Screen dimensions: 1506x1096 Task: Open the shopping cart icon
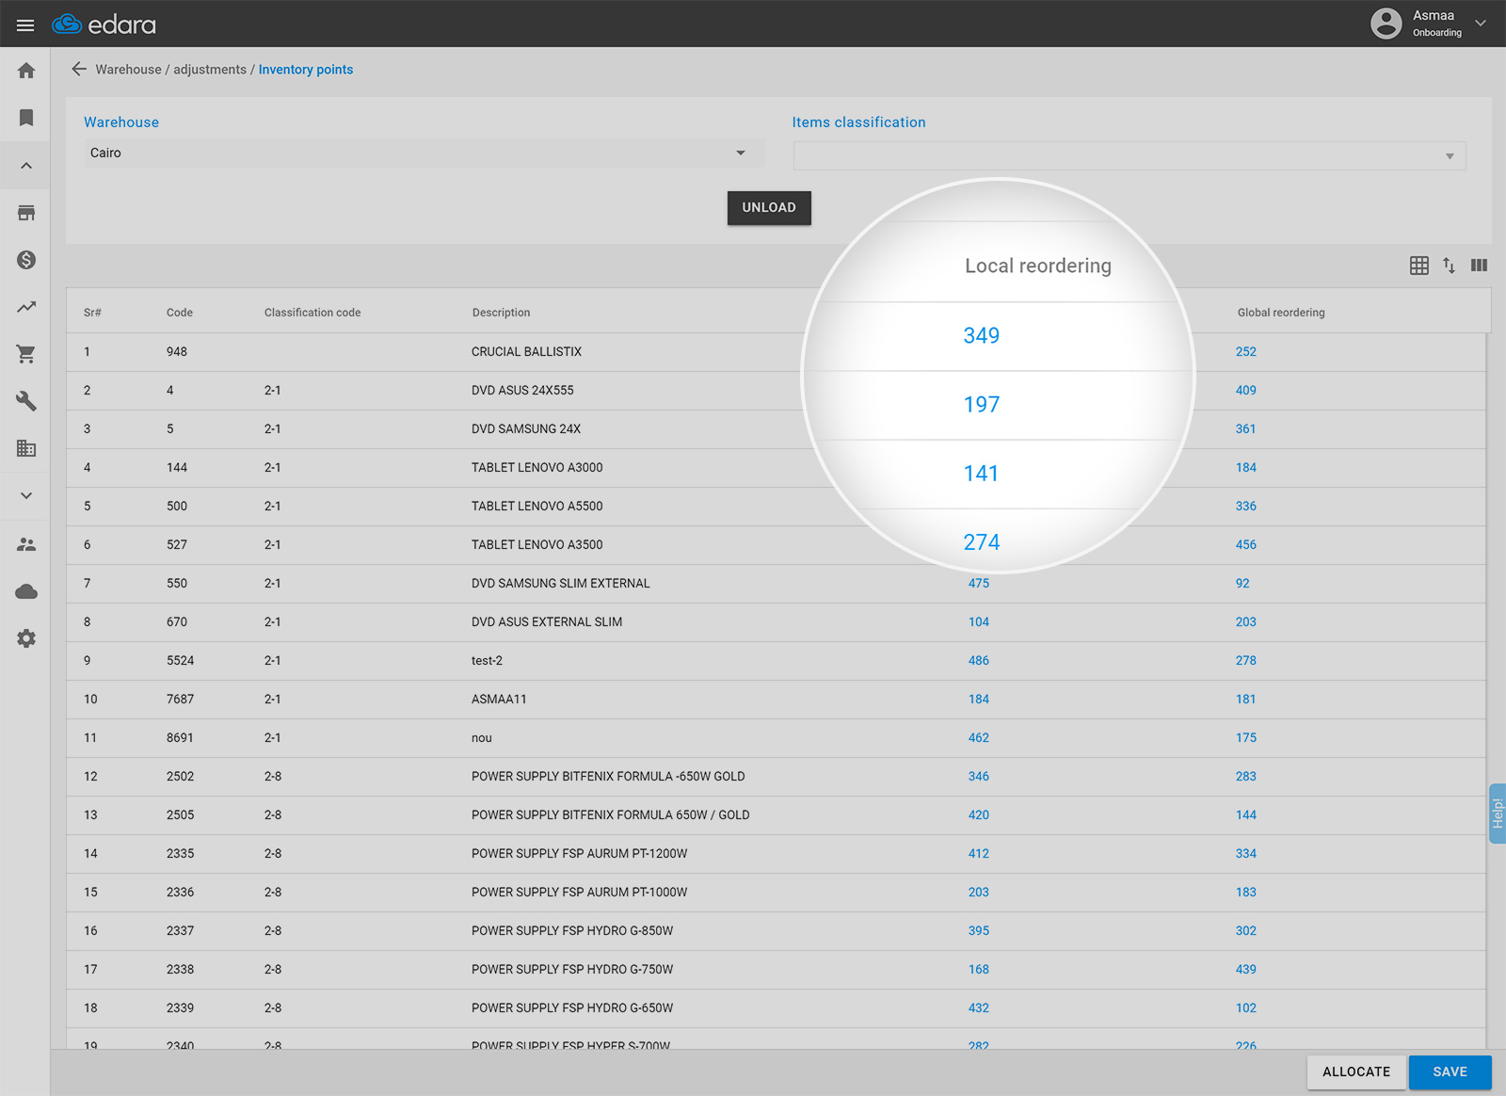(x=26, y=354)
